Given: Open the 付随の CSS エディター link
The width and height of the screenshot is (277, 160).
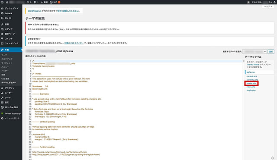Looking at the screenshot, I should click(x=74, y=43).
